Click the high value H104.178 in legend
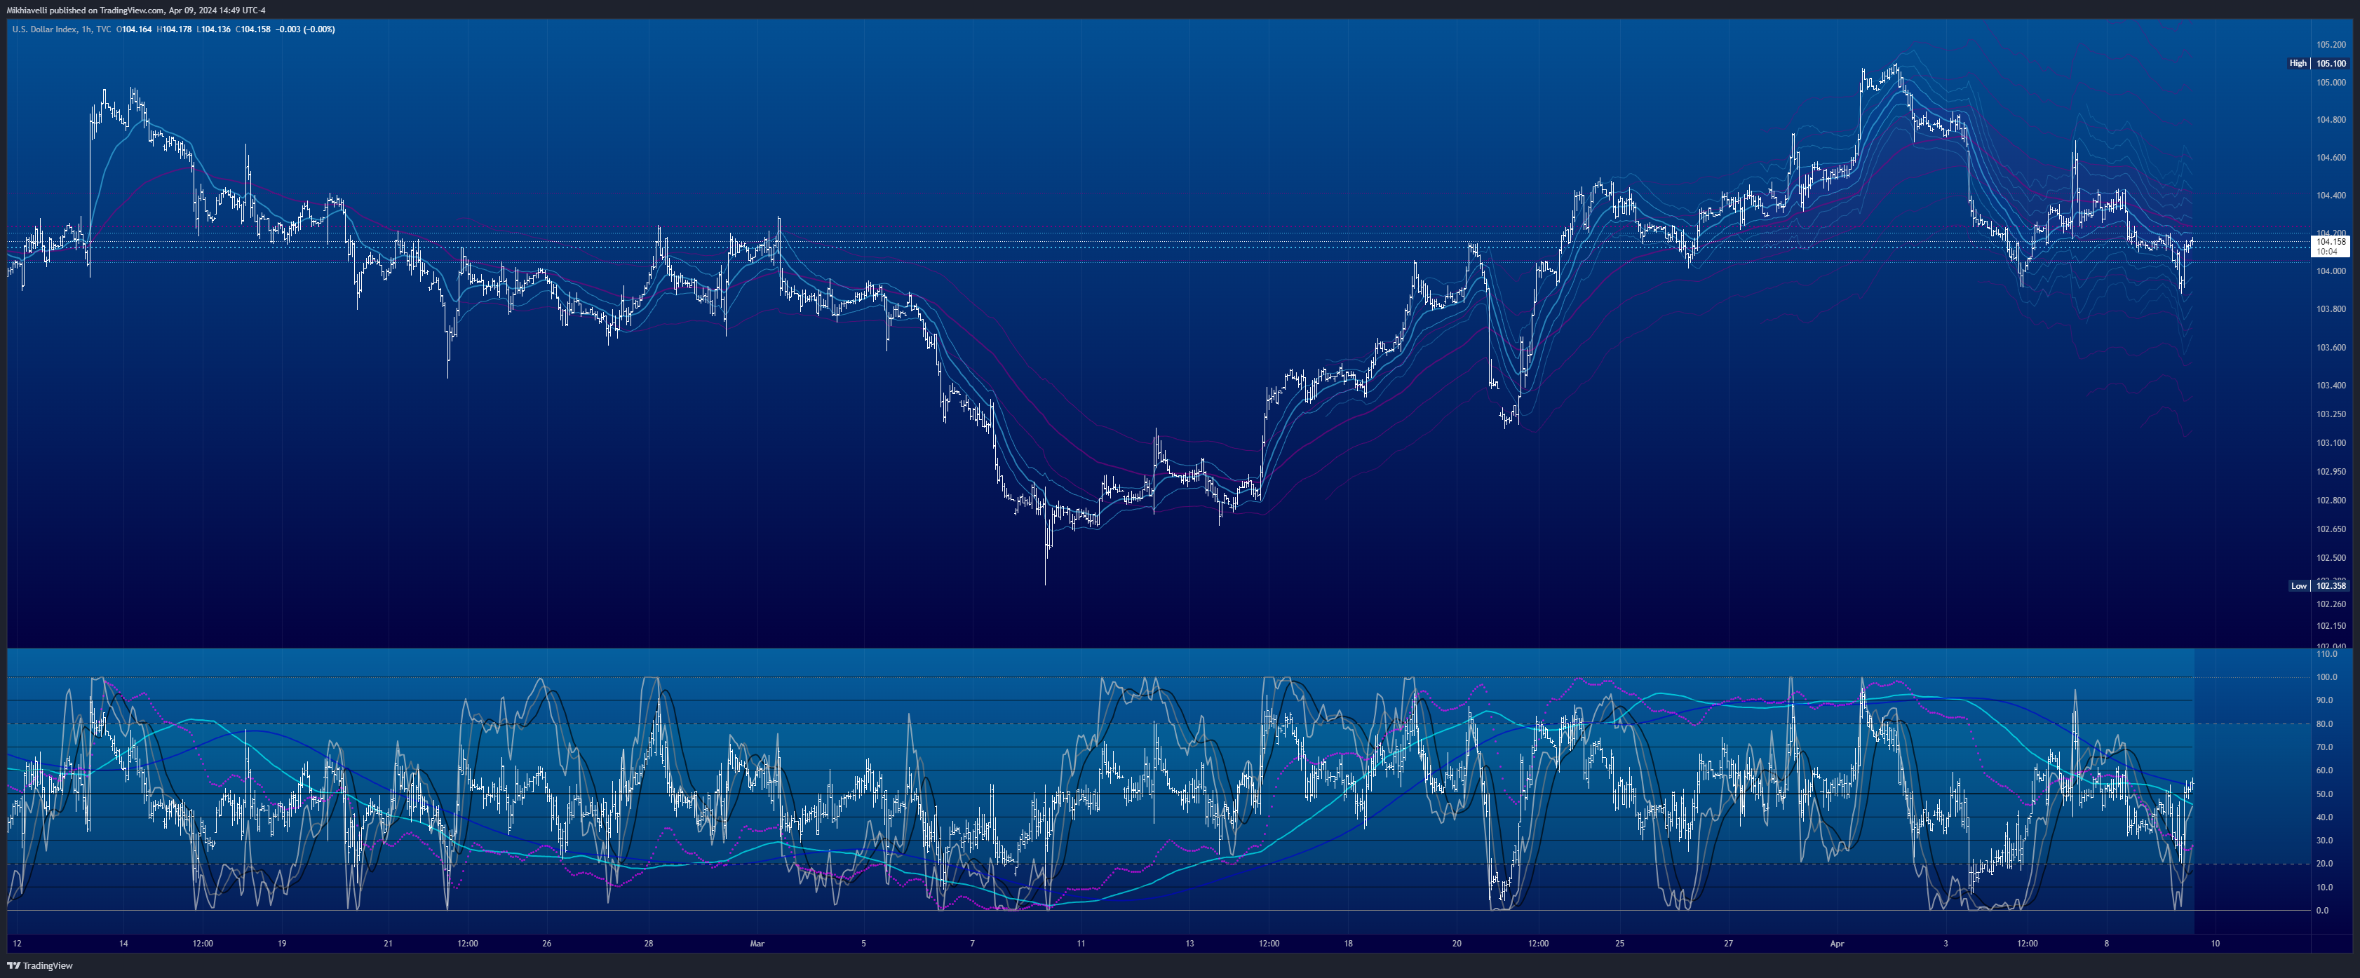2360x978 pixels. [x=174, y=29]
